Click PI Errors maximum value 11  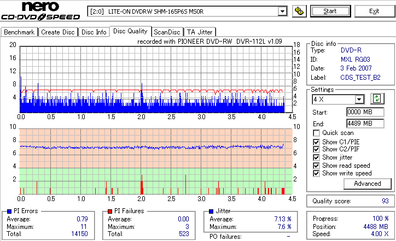pyautogui.click(x=84, y=227)
